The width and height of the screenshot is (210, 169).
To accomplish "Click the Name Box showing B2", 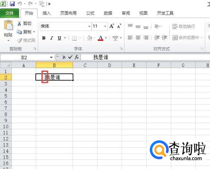I will [x=25, y=57].
